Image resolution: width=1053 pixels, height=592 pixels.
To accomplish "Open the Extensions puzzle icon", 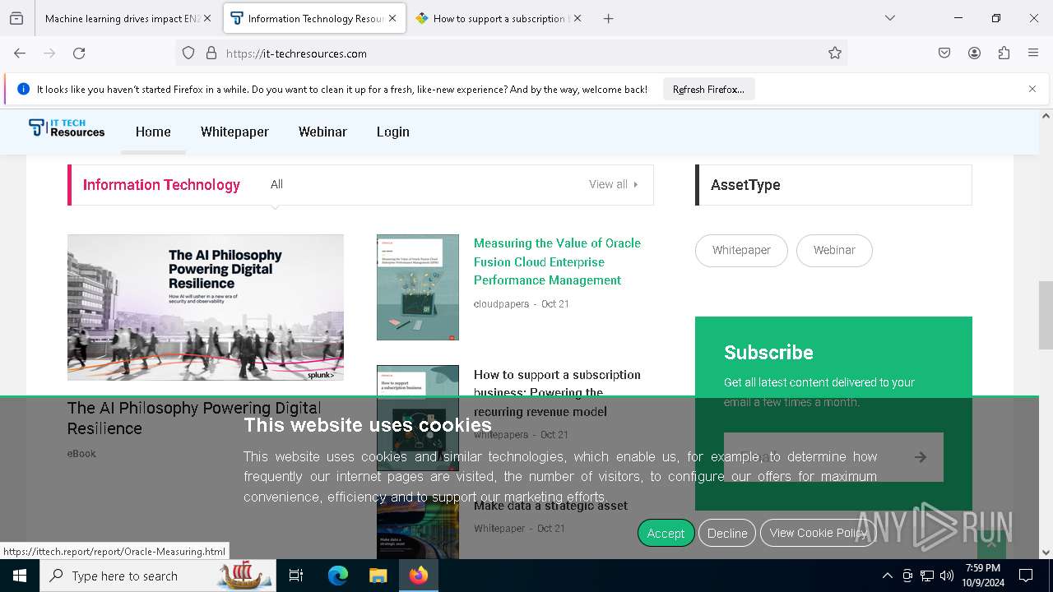I will point(1004,53).
